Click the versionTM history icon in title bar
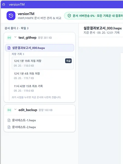The width and height of the screenshot is (123, 164). (x=4, y=4)
